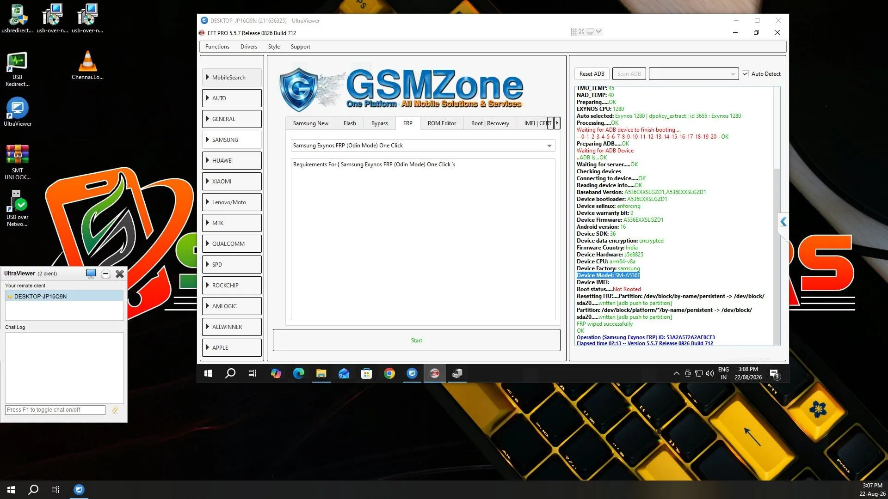Screen dimensions: 888x499
Task: Focus the UltraViewer chat input field
Action: [55, 410]
